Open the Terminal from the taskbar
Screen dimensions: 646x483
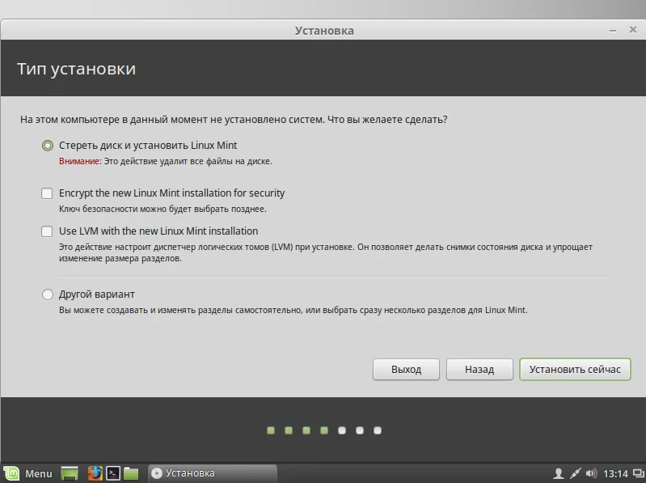[113, 473]
